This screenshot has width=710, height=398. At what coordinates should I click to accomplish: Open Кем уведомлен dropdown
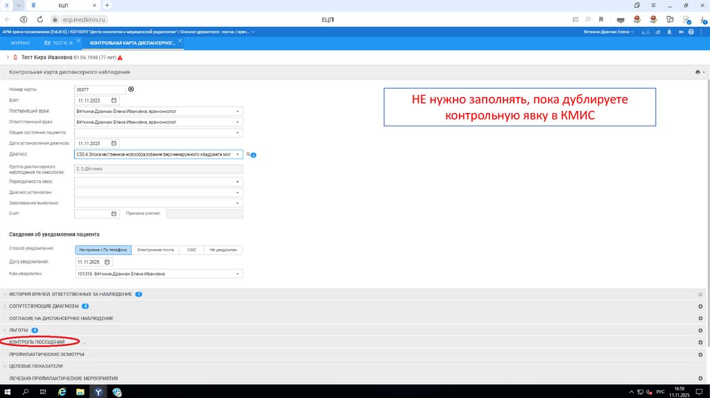click(237, 274)
